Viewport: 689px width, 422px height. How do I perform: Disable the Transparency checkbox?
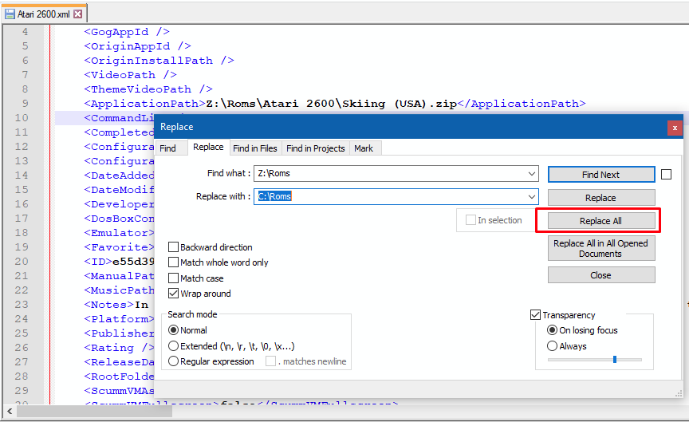[536, 315]
